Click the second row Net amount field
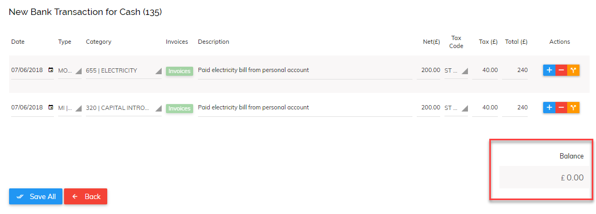 (430, 107)
